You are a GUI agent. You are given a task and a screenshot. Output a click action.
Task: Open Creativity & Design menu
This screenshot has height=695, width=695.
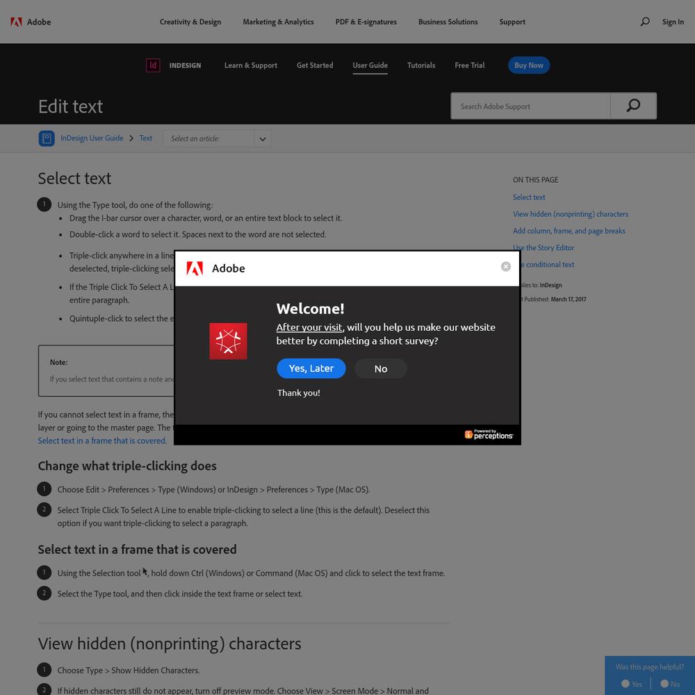190,22
